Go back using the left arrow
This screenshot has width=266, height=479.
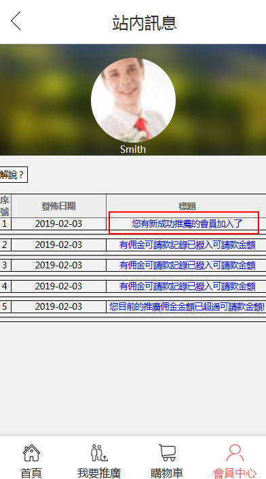click(16, 21)
